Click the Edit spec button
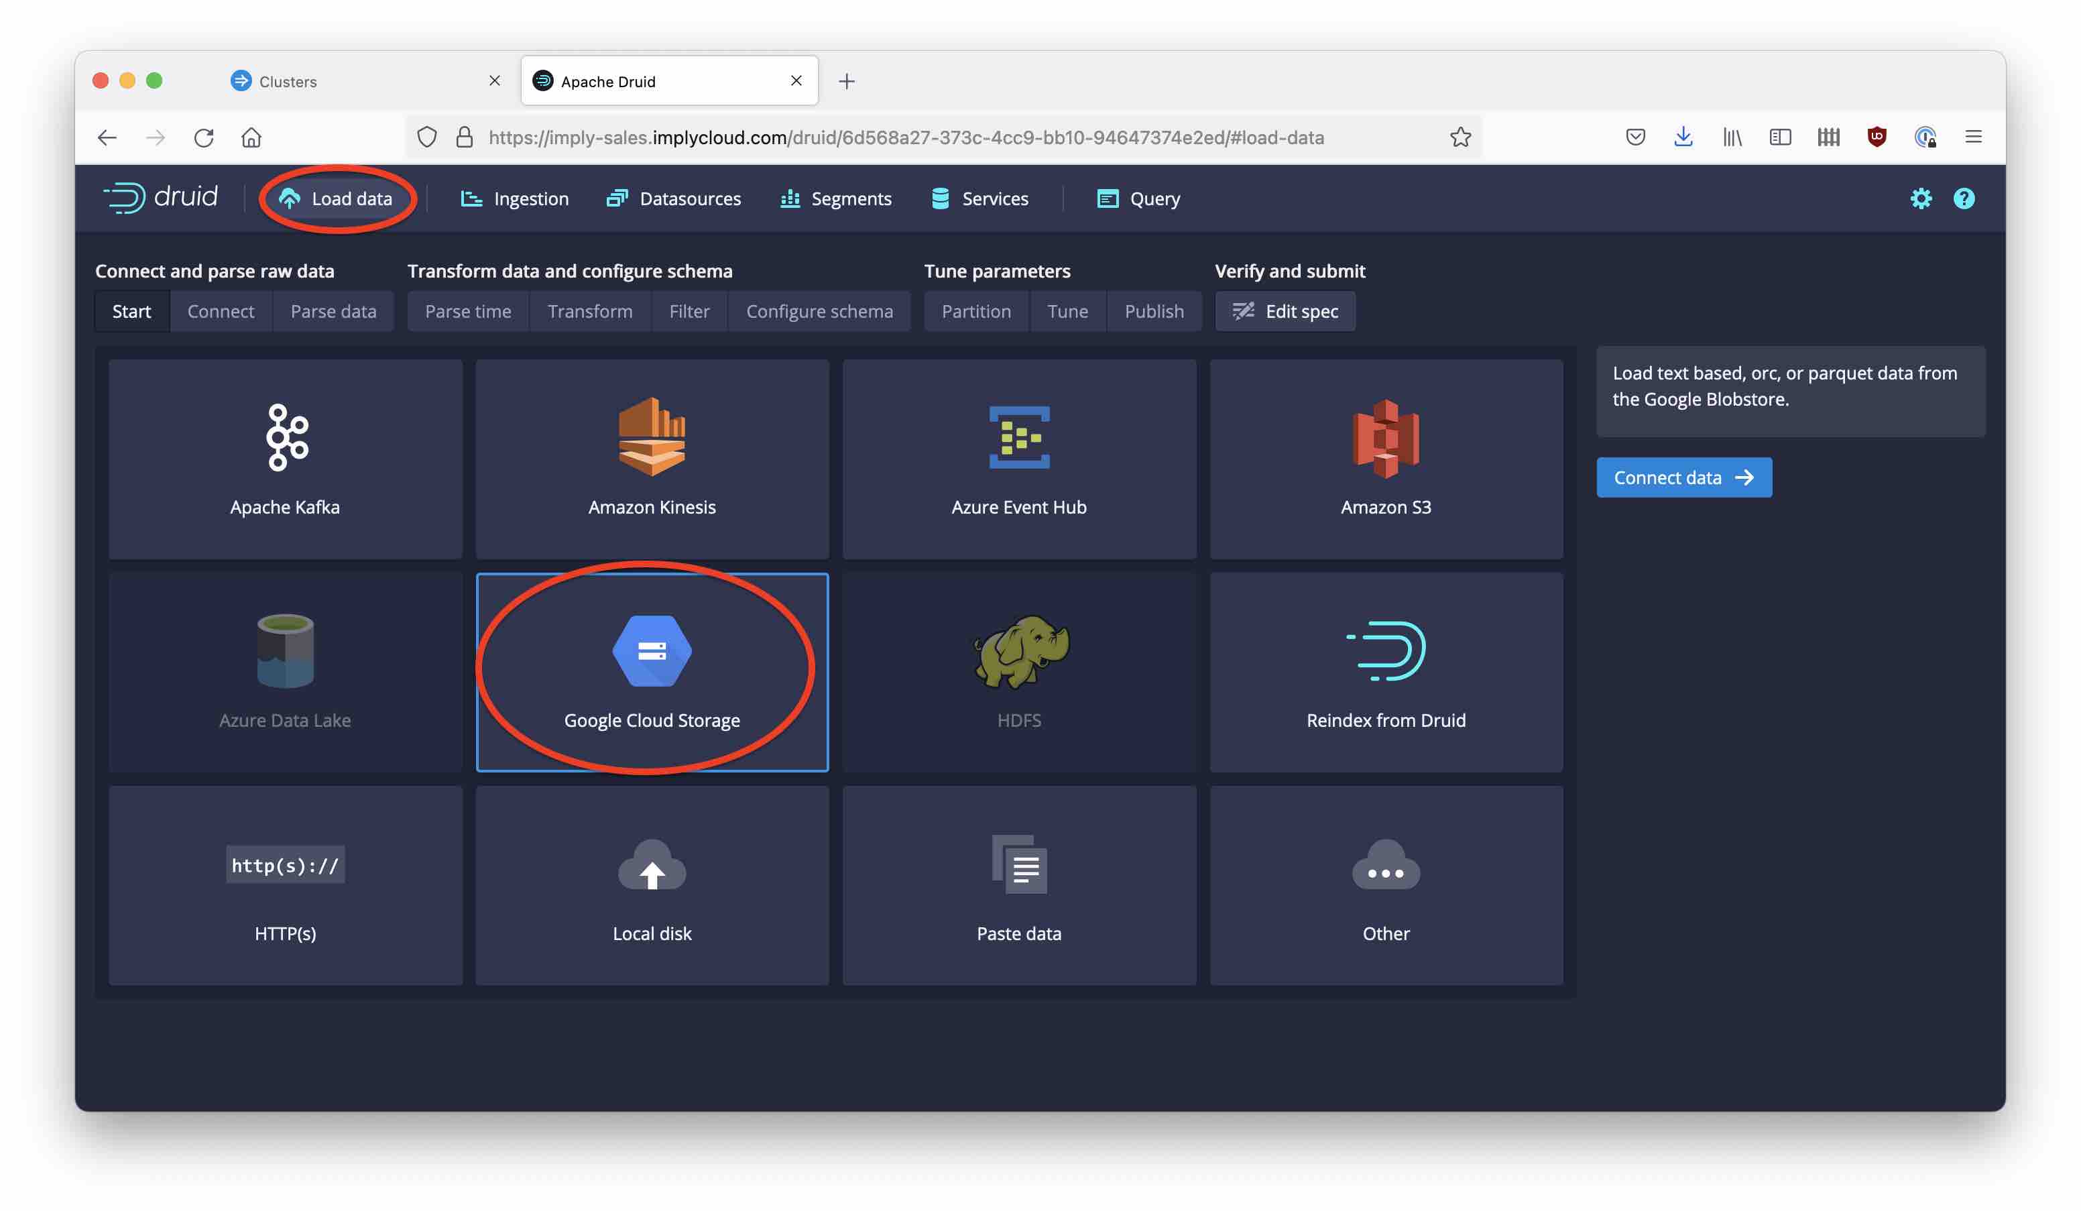2081x1211 pixels. pyautogui.click(x=1284, y=311)
